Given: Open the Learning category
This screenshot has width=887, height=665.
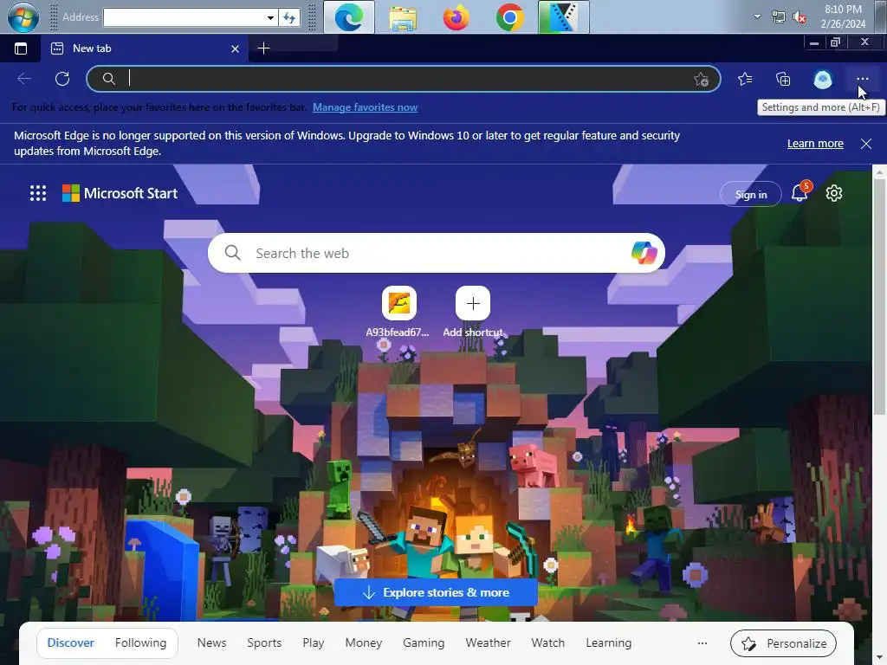Looking at the screenshot, I should pyautogui.click(x=609, y=643).
